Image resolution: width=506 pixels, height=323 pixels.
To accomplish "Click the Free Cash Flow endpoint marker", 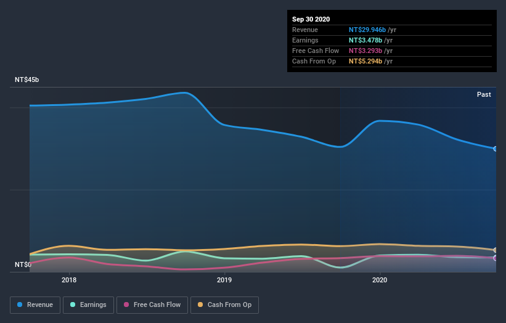I will coord(495,258).
